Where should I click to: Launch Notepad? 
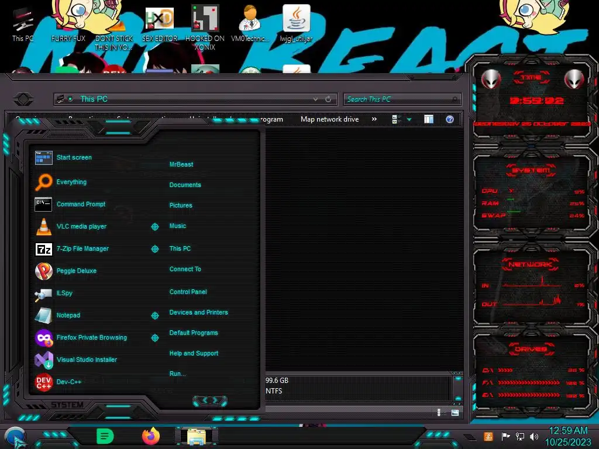(58, 315)
